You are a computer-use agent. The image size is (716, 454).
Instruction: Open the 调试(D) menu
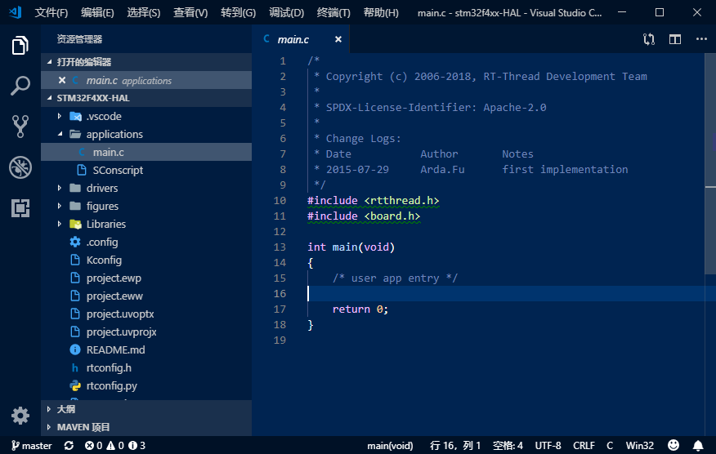tap(286, 12)
